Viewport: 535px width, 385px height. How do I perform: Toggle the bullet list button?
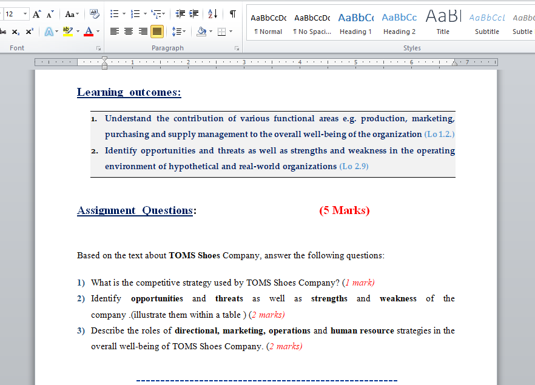[x=114, y=14]
